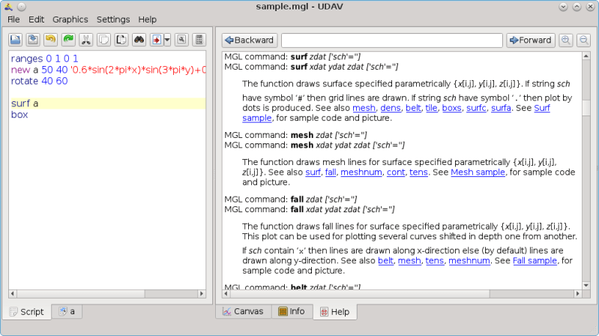Follow the 'belt' link under fall
This screenshot has height=336, width=599.
point(385,261)
